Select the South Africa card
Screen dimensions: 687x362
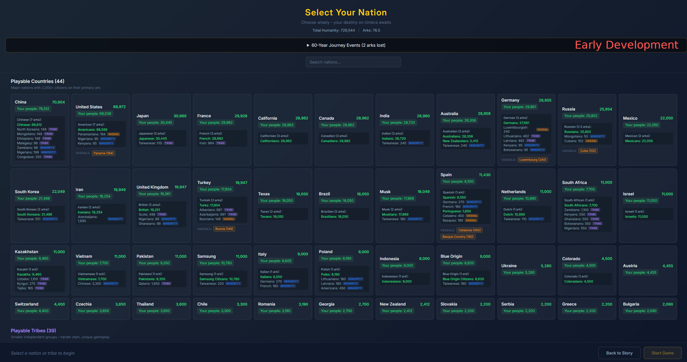pyautogui.click(x=587, y=206)
